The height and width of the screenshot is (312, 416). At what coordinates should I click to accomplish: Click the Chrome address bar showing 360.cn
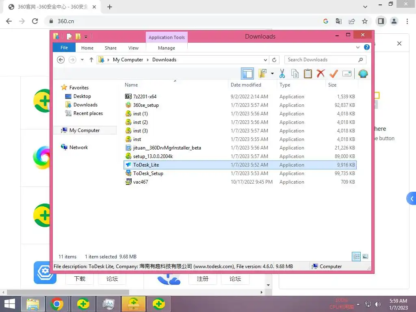pyautogui.click(x=183, y=21)
